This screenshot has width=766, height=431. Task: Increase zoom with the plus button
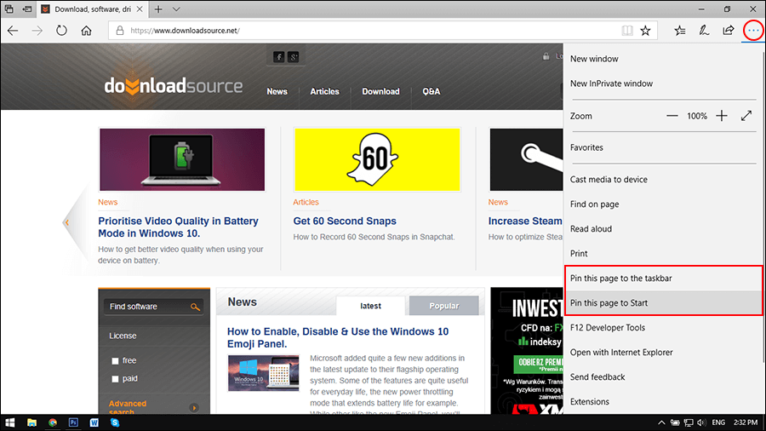(722, 116)
